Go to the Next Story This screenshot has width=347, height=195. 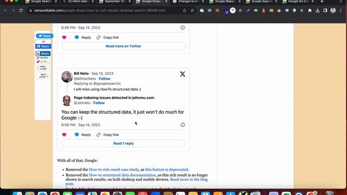pos(43,76)
